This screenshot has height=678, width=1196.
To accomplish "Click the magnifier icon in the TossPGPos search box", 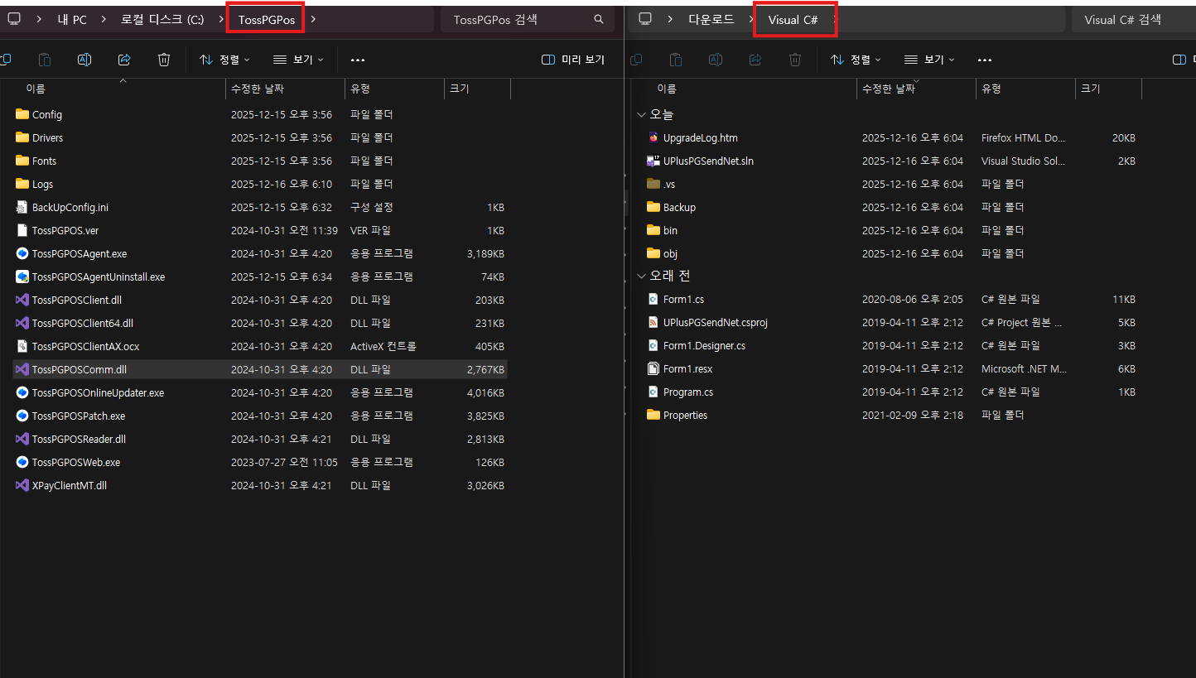I will pyautogui.click(x=599, y=19).
